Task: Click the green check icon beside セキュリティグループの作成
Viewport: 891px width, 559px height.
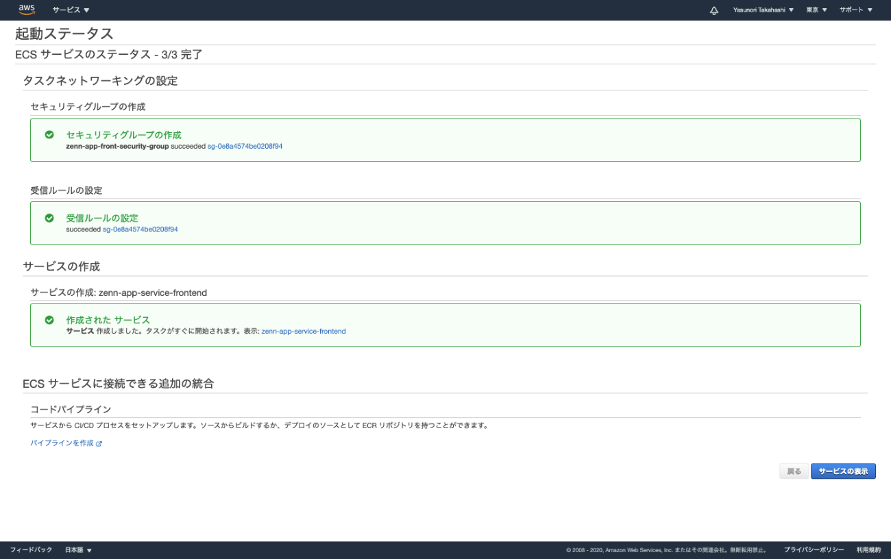Action: click(x=49, y=136)
